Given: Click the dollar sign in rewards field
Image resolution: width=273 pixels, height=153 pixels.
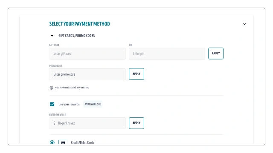Looking at the screenshot, I should (x=54, y=123).
